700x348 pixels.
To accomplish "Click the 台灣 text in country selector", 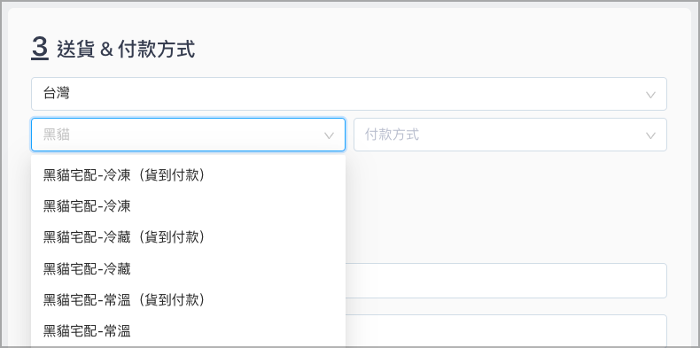I will pyautogui.click(x=56, y=94).
